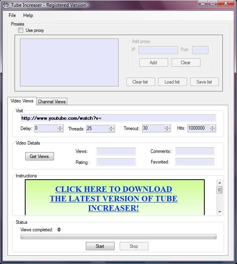
Task: Click the Instructions scrollbar thumb
Action: [220, 190]
